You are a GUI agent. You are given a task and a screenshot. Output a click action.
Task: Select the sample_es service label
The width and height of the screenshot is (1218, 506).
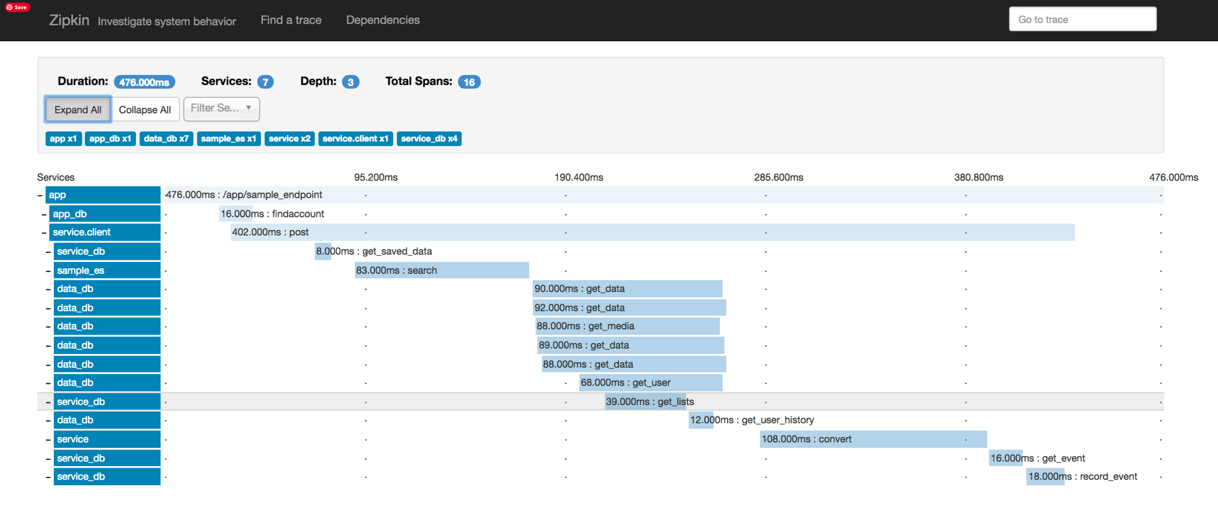click(x=107, y=270)
